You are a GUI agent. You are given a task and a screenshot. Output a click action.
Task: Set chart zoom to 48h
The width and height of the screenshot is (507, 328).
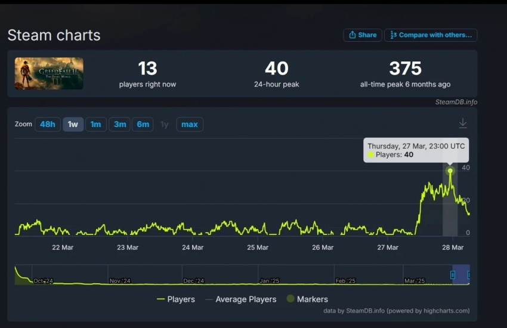point(47,124)
